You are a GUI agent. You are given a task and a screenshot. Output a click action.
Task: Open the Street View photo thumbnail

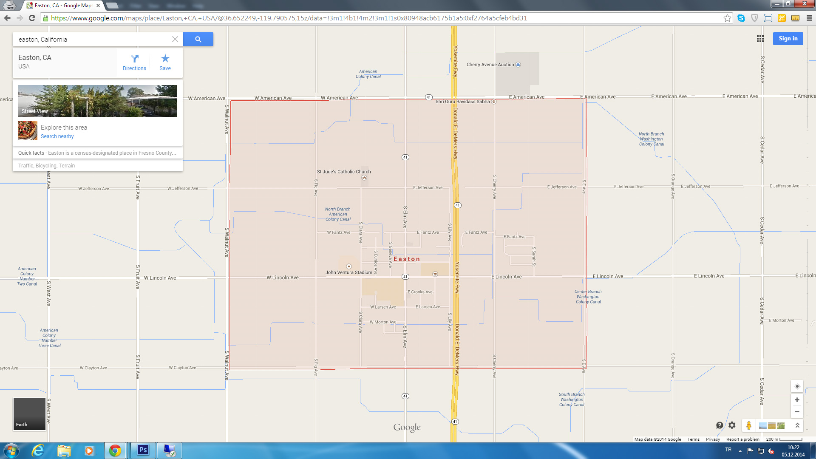click(x=98, y=101)
